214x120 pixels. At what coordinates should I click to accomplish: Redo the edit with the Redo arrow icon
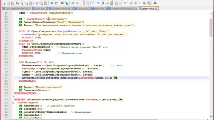click(56, 3)
